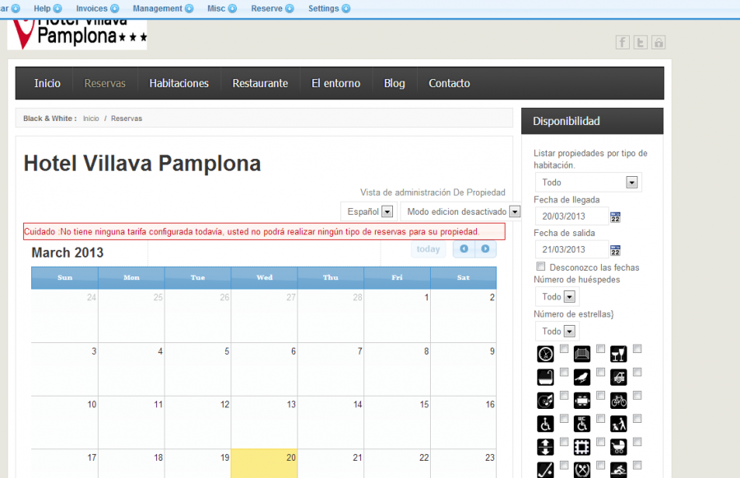This screenshot has height=478, width=740.
Task: Open Blog navigation item
Action: point(394,83)
